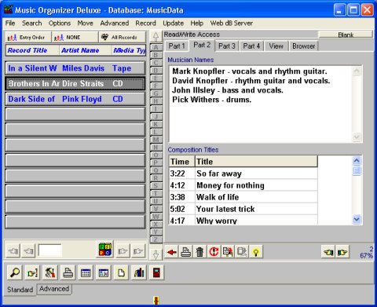Open the Options menu
The height and width of the screenshot is (307, 377).
tap(60, 23)
